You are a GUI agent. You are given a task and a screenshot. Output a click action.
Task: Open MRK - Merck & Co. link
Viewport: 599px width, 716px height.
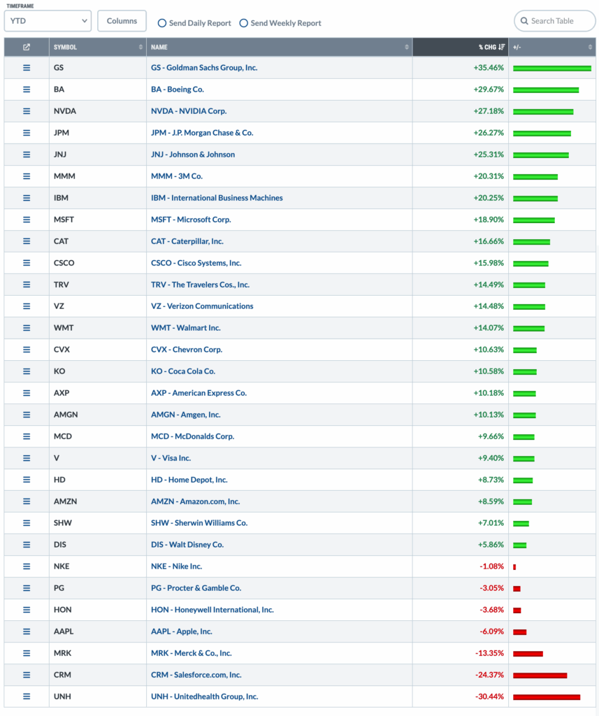click(192, 653)
